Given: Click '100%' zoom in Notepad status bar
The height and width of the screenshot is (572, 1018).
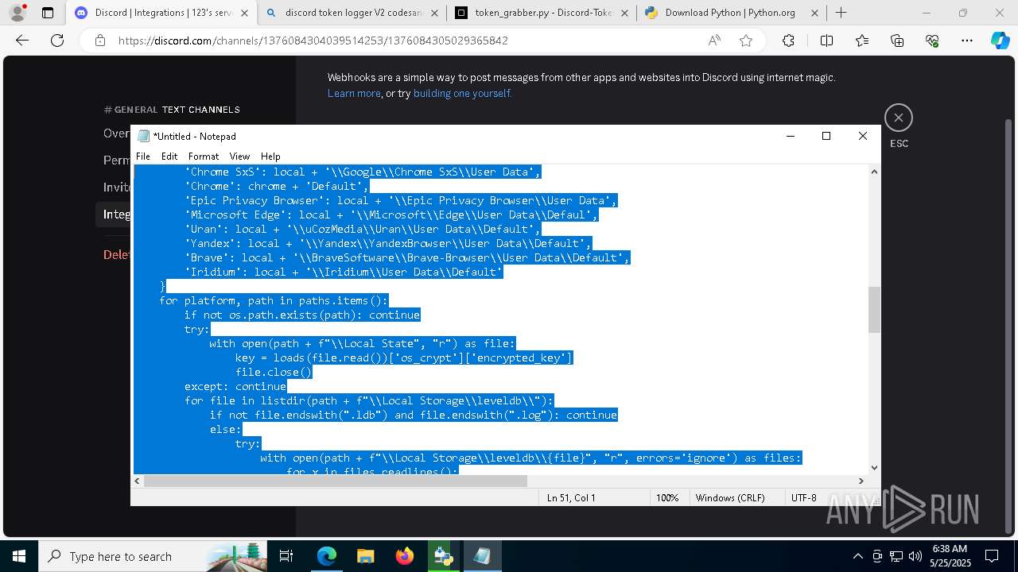Looking at the screenshot, I should pos(667,498).
